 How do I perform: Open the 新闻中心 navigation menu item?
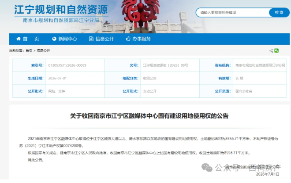pos(67,39)
